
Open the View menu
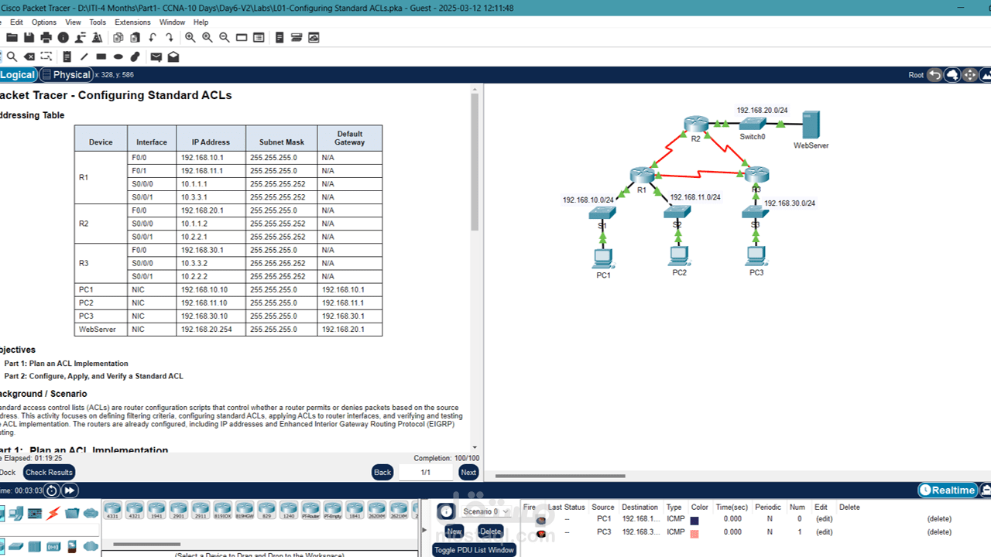tap(73, 22)
